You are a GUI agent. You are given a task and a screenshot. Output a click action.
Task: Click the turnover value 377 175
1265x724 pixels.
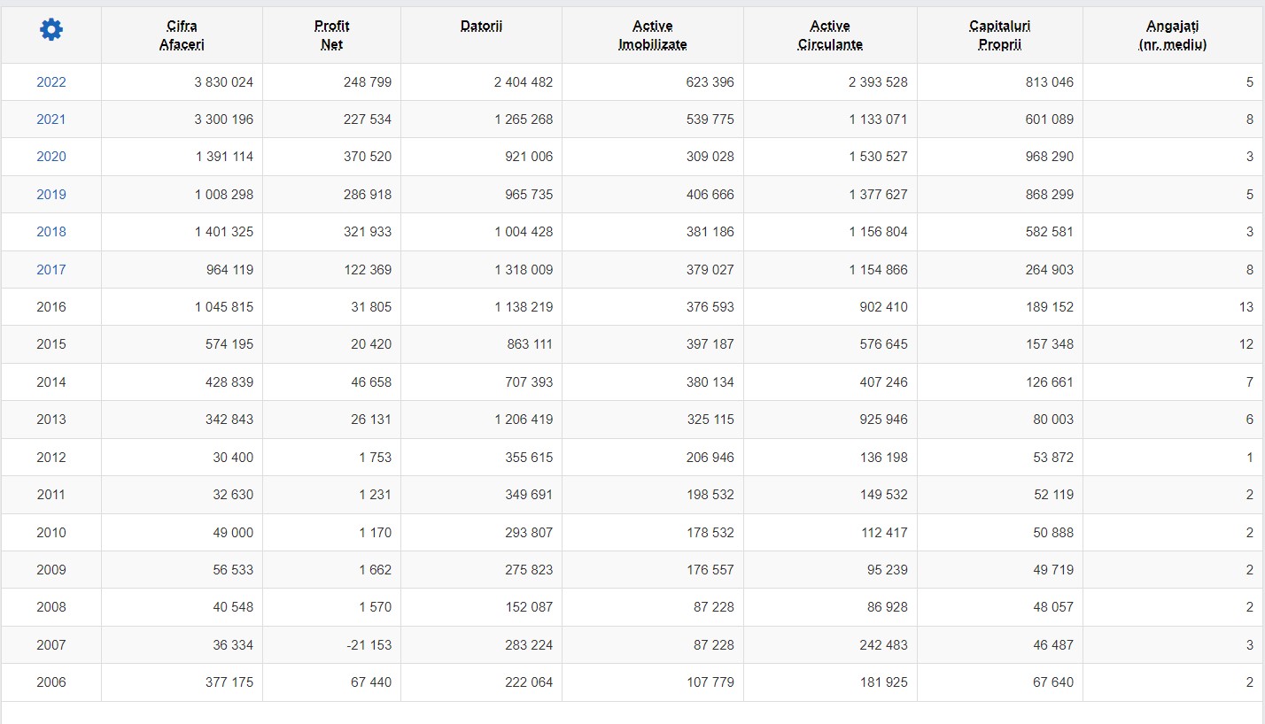click(229, 682)
